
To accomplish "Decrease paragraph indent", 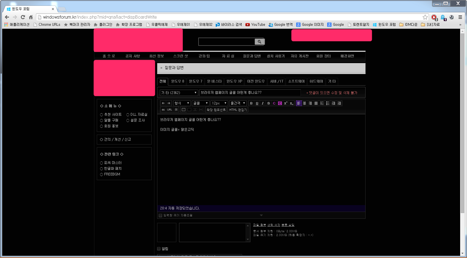I will (333, 103).
